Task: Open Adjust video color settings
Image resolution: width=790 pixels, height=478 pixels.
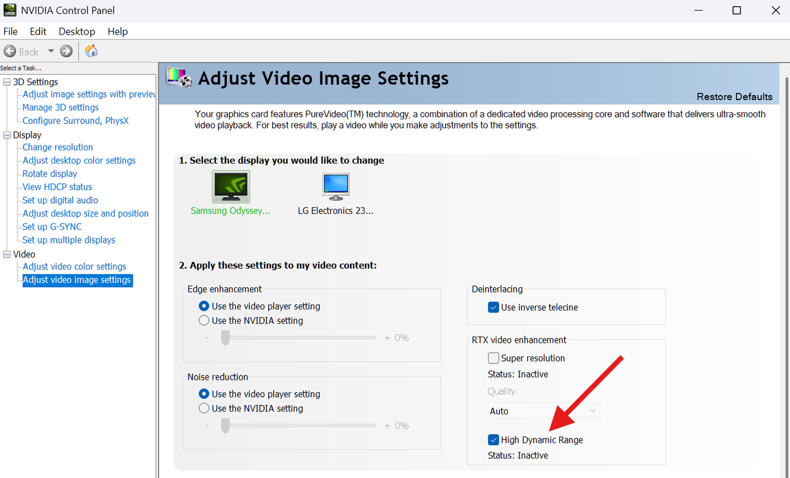Action: point(75,267)
